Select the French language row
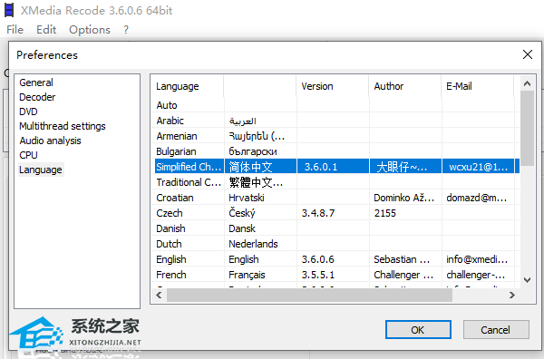The height and width of the screenshot is (359, 544). (x=335, y=275)
